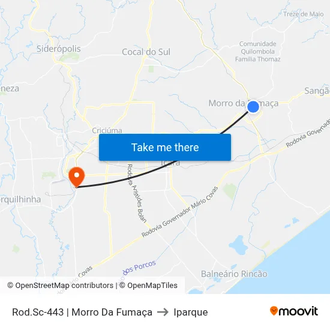330x330 pixels.
Task: Select the Treze de Maio label
Action: (303, 14)
